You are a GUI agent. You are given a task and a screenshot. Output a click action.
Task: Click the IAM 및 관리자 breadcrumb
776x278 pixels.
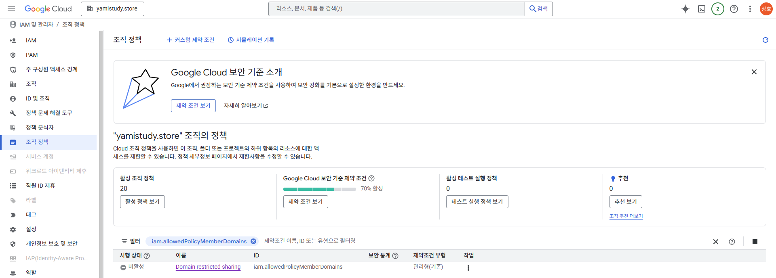tap(36, 24)
